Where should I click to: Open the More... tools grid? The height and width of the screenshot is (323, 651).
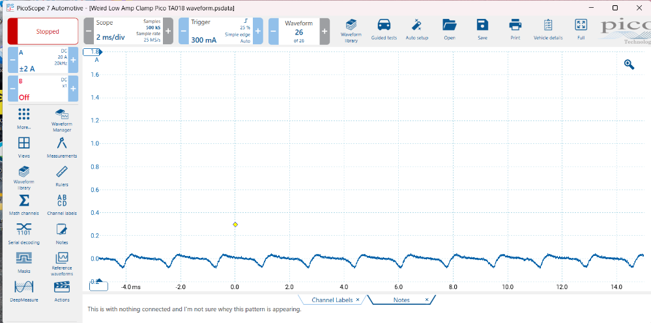tap(23, 119)
